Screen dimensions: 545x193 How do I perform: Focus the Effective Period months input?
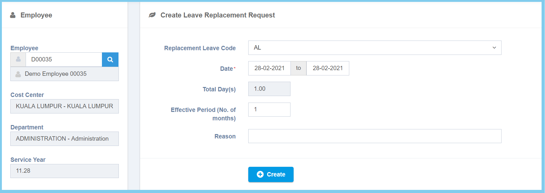pyautogui.click(x=269, y=109)
